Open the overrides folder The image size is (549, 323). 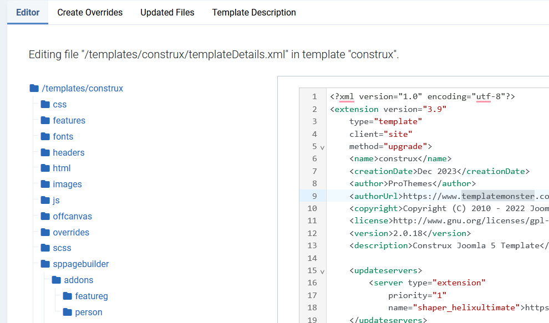click(x=71, y=233)
